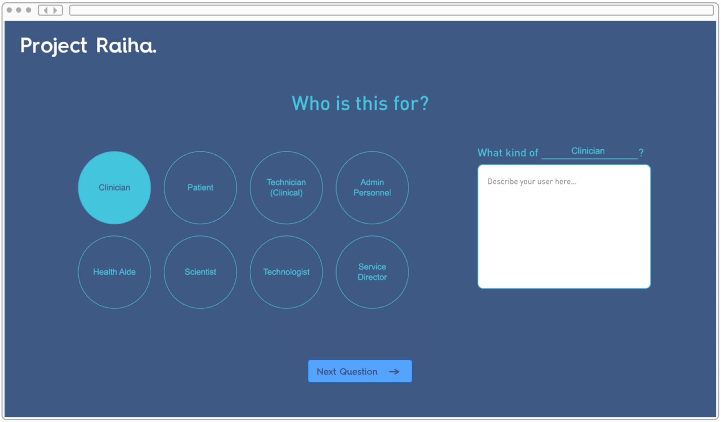Click the browser address bar

point(392,9)
